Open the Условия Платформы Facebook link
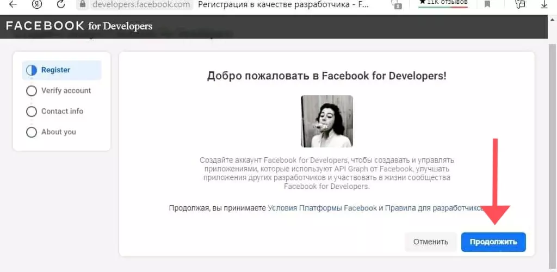This screenshot has width=557, height=272. (x=322, y=208)
